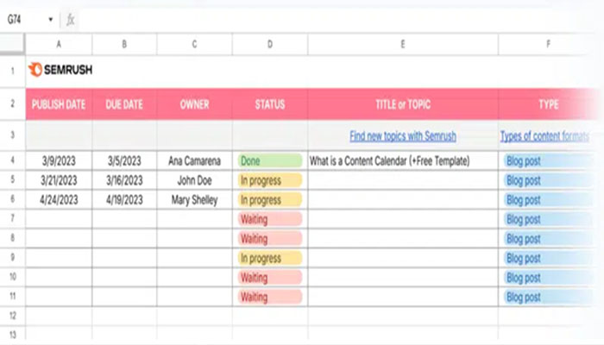Viewport: 604px width, 345px height.
Task: Click the fx function icon
Action: 71,19
